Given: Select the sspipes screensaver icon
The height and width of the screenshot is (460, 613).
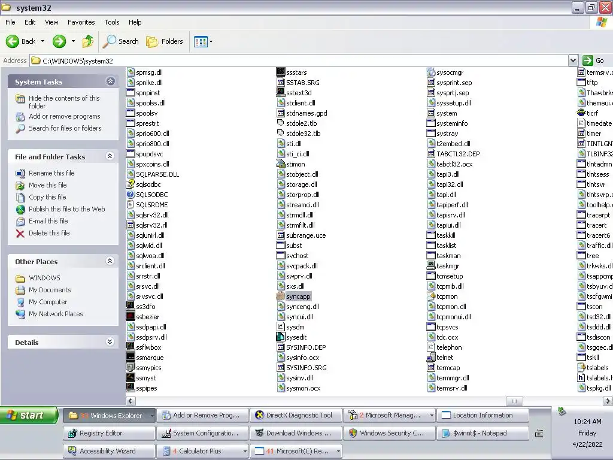Looking at the screenshot, I should tap(130, 388).
